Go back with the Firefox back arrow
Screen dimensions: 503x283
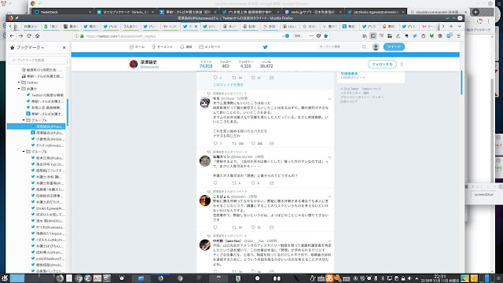[x=12, y=36]
